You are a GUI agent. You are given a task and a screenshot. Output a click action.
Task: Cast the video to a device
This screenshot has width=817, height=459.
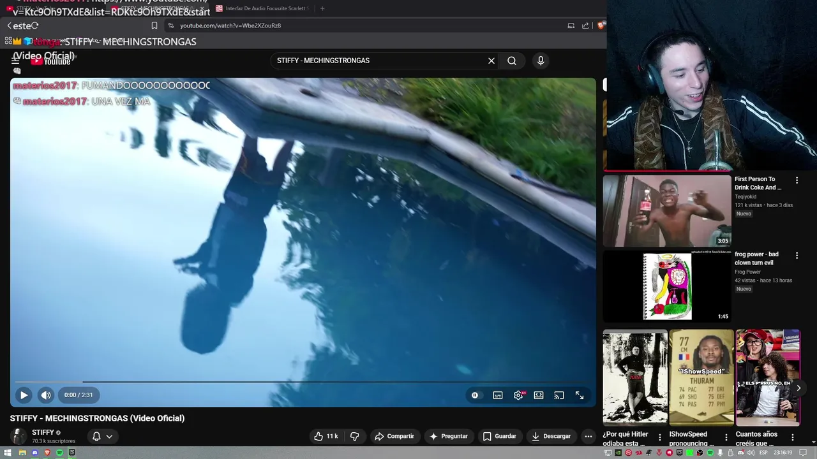point(559,395)
